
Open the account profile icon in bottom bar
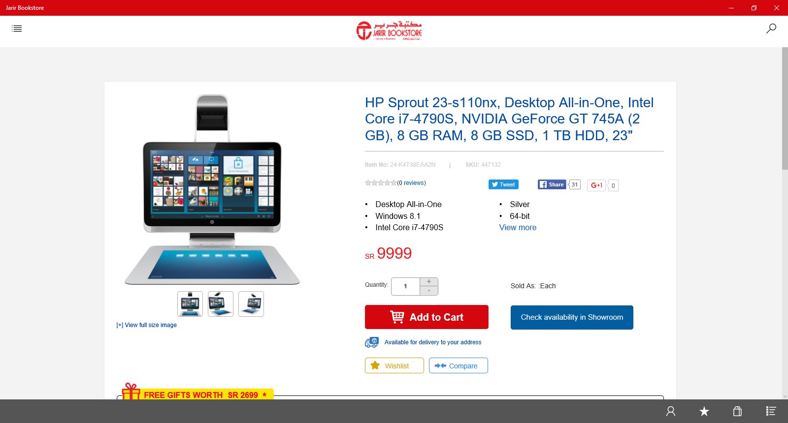click(671, 411)
